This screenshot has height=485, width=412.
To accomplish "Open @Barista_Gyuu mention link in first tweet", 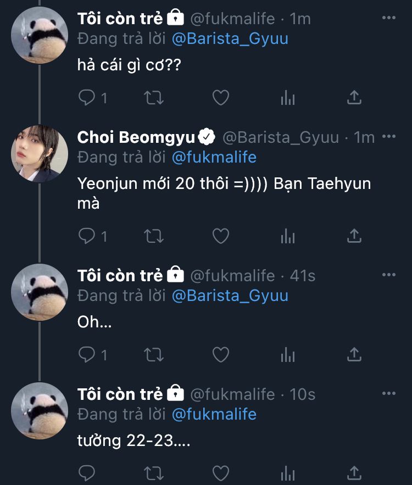I will (x=230, y=39).
